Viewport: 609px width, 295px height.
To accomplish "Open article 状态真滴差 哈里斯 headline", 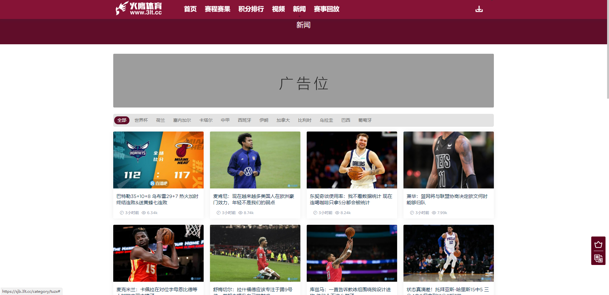I will (x=448, y=291).
